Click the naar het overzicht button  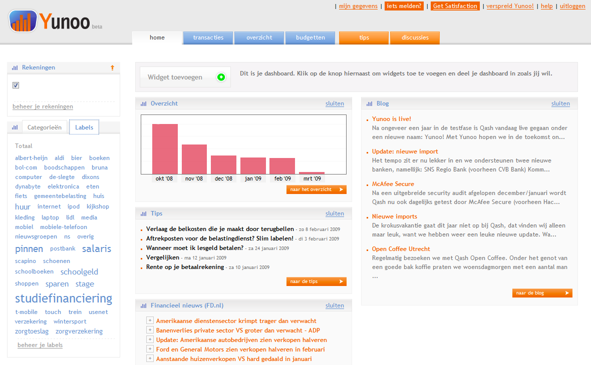pos(316,189)
